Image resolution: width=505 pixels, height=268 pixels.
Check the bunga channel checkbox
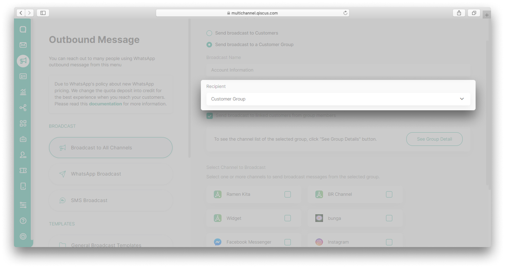pos(389,218)
